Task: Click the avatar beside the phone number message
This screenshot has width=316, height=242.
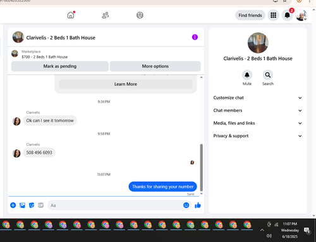Action: pyautogui.click(x=16, y=153)
